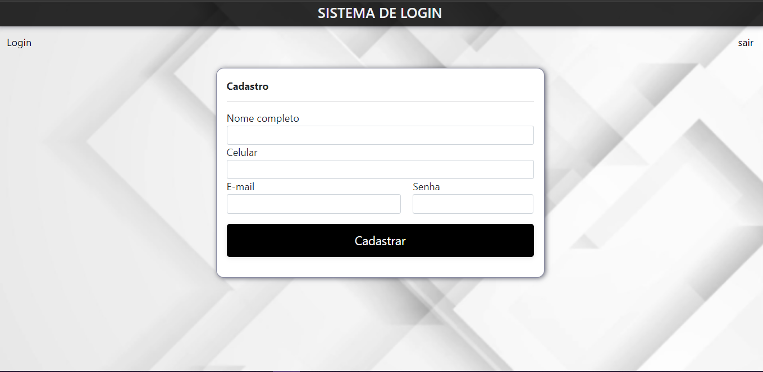Click inside the Nome completo input field

pos(380,135)
